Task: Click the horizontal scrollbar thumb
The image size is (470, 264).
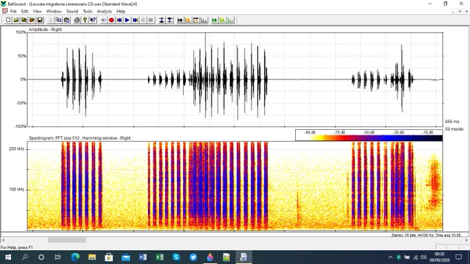Action: click(67, 240)
